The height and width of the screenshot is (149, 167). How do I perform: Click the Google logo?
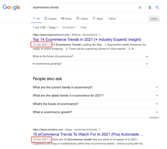tap(11, 7)
